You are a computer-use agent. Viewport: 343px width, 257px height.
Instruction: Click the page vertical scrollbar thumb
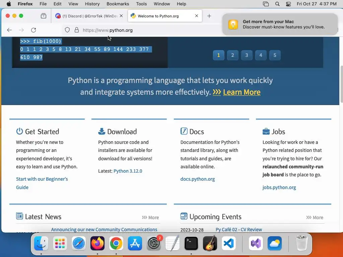pos(341,84)
